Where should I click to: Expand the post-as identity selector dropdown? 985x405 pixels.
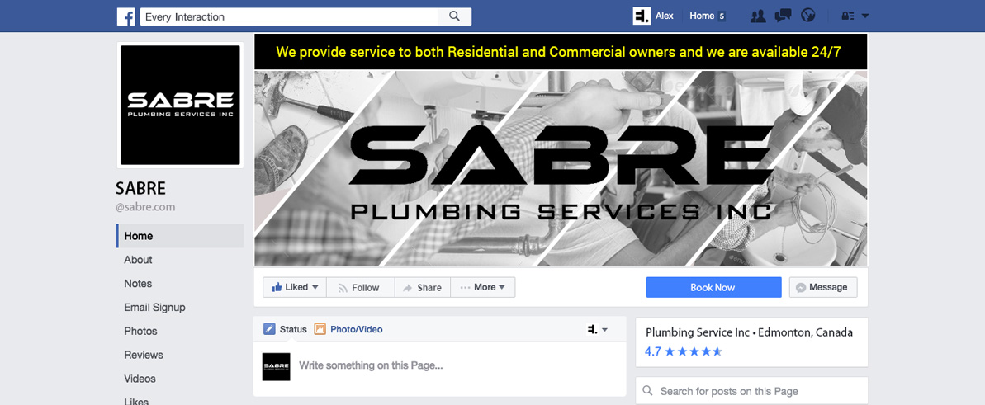tap(597, 329)
